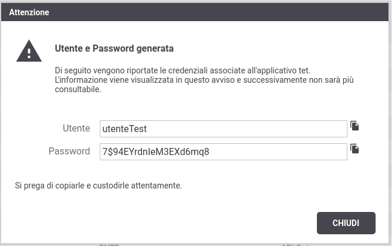
Task: Click the warning triangle icon
Action: 29,51
